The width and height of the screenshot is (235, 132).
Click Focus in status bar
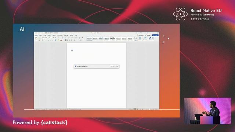[x=131, y=109]
